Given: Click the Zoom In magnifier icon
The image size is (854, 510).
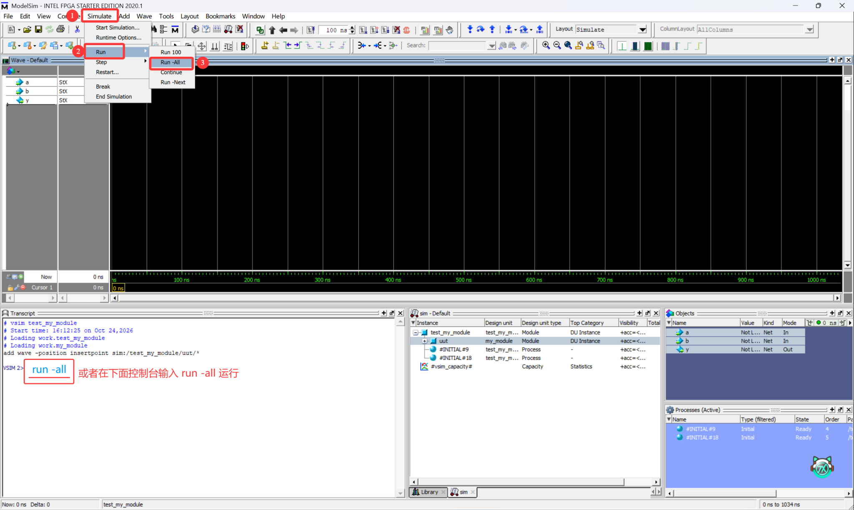Looking at the screenshot, I should pyautogui.click(x=546, y=45).
